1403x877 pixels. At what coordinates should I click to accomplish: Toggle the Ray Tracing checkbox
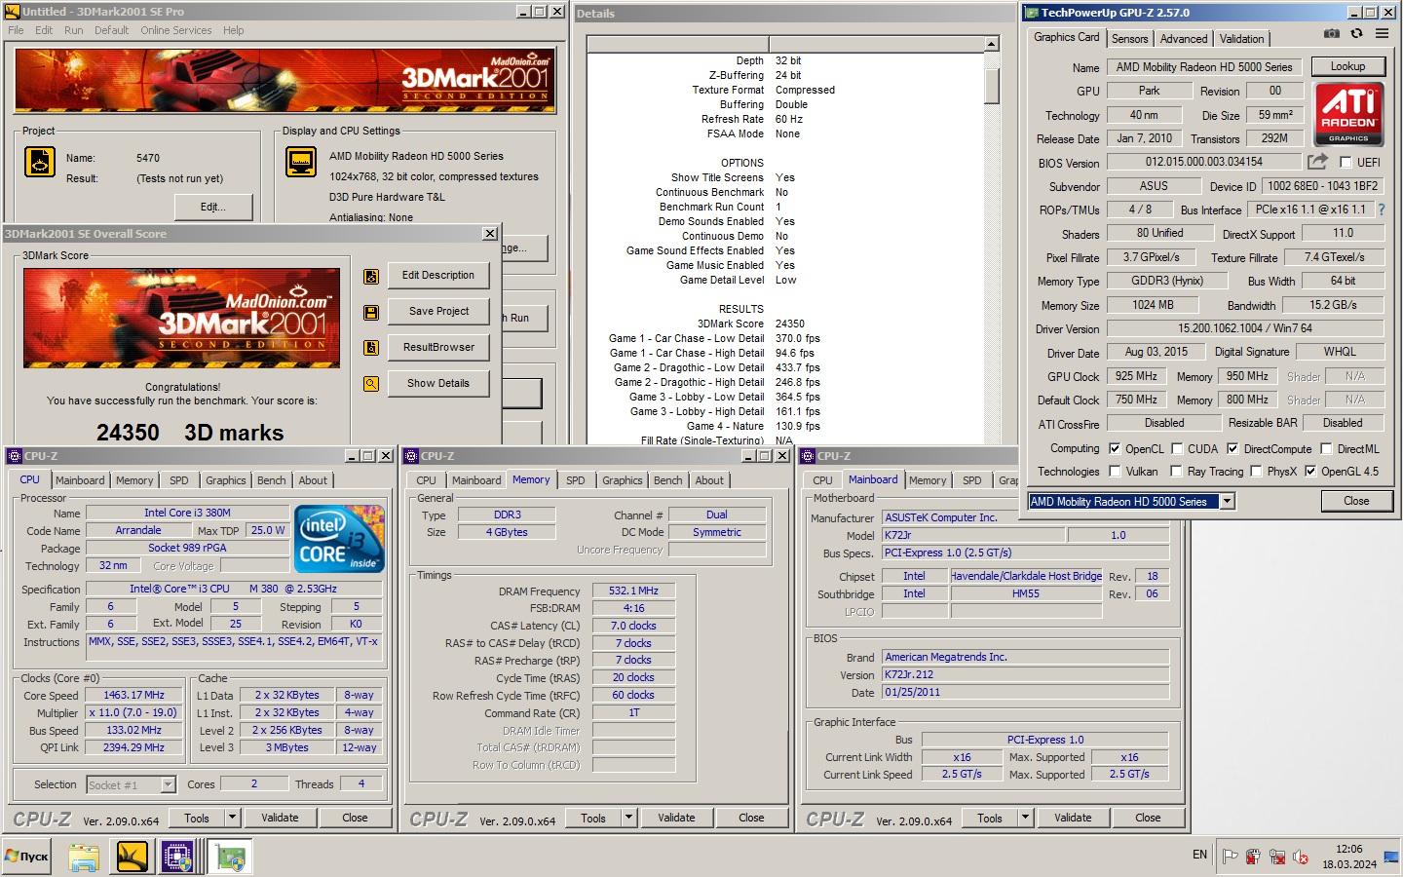1177,472
